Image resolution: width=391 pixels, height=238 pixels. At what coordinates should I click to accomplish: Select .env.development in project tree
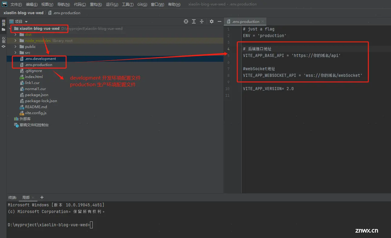pos(40,59)
